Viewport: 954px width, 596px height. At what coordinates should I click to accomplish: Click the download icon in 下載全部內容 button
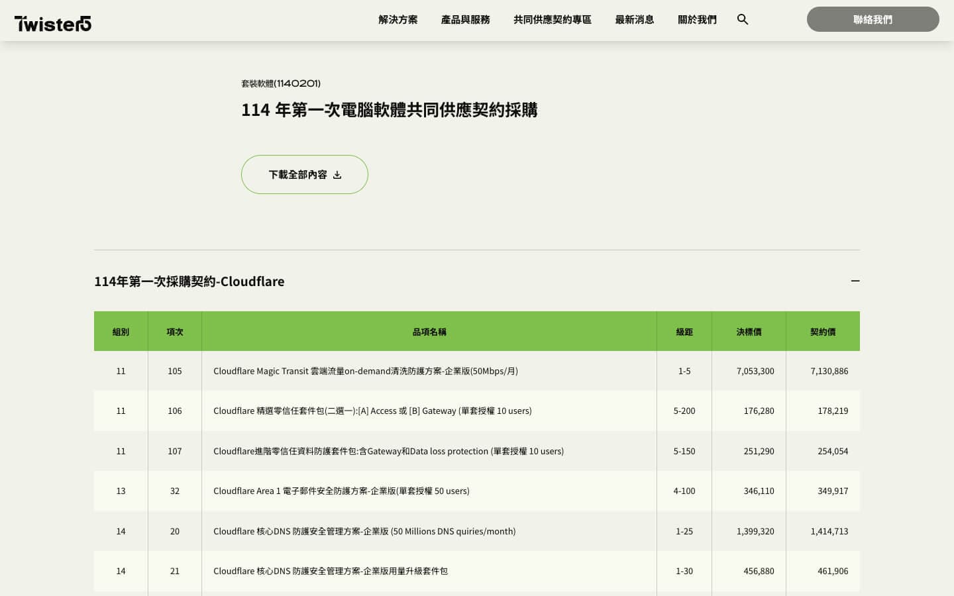click(x=337, y=175)
